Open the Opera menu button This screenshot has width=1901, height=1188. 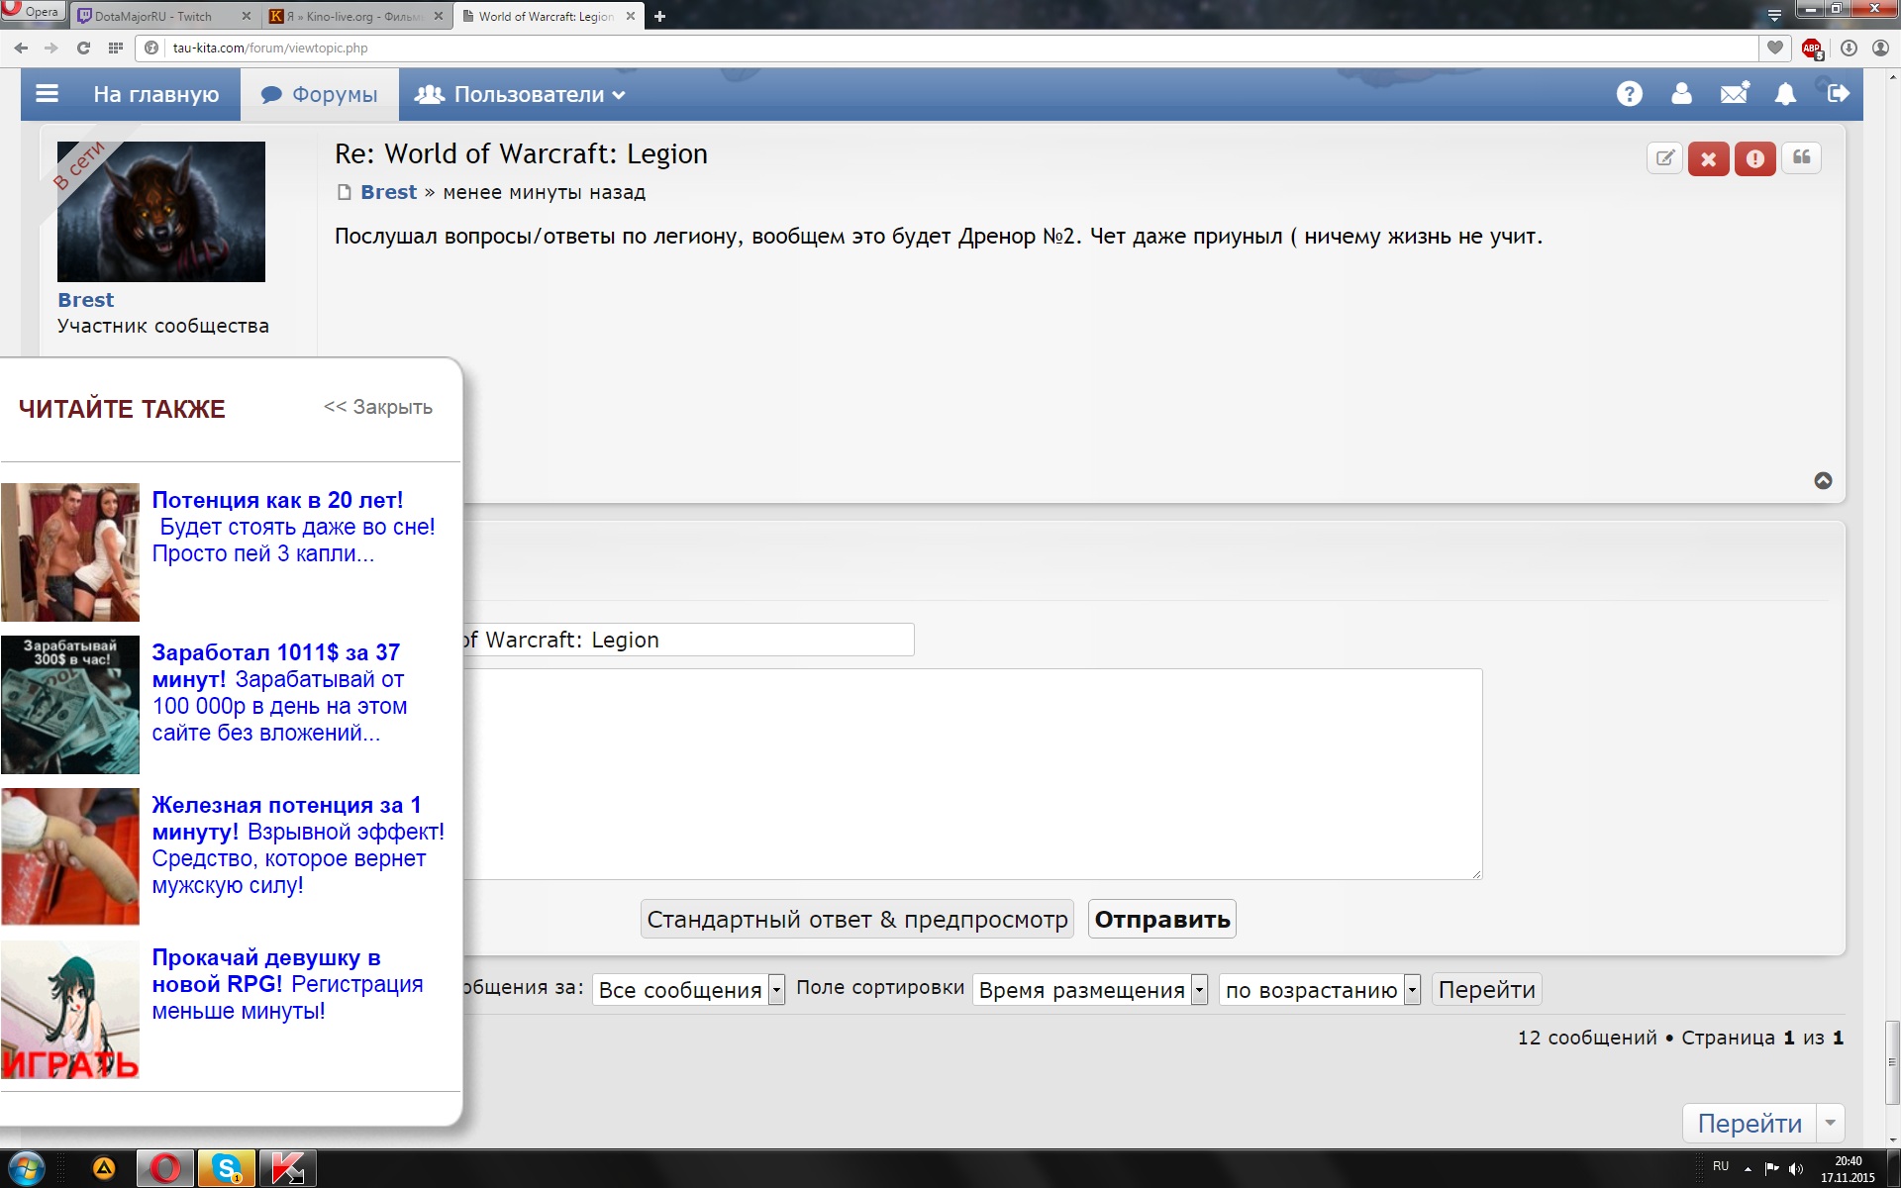pyautogui.click(x=33, y=11)
